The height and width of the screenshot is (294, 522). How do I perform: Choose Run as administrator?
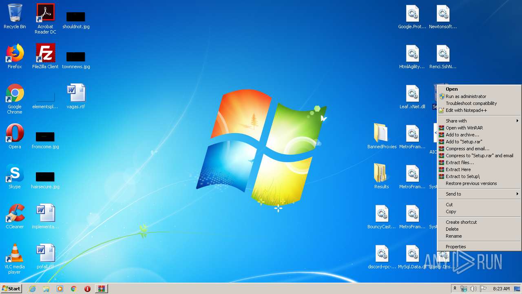tap(479, 96)
